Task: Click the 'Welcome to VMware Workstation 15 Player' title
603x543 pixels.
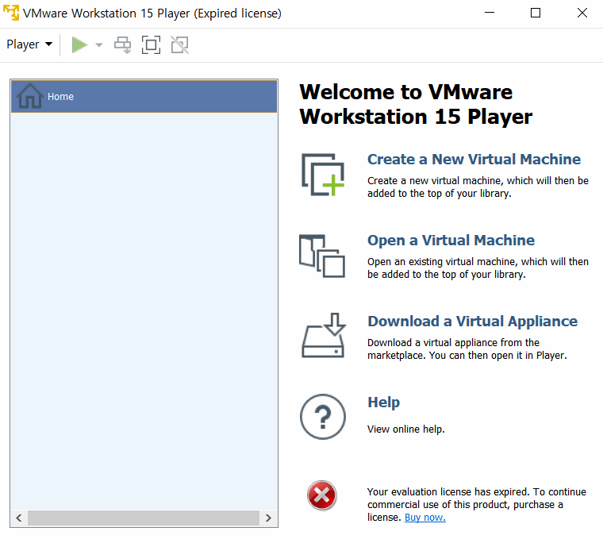Action: pos(415,104)
